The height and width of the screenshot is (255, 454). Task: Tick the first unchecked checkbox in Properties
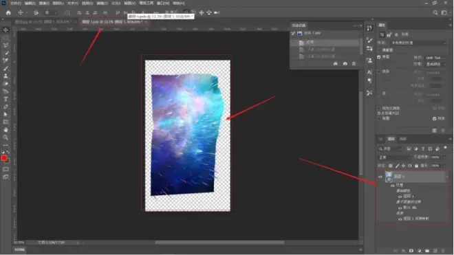coord(379,50)
